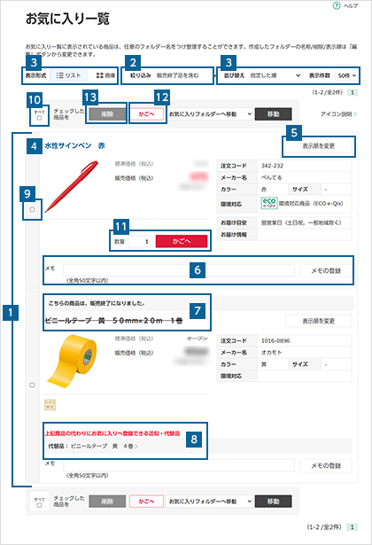
Task: Open the ヘルプ help icon
Action: coord(337,5)
